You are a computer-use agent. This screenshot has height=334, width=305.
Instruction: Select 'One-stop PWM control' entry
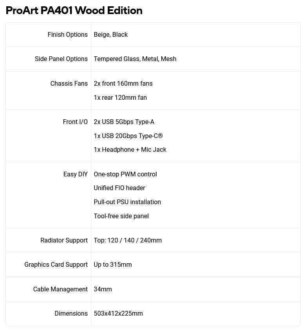[125, 174]
